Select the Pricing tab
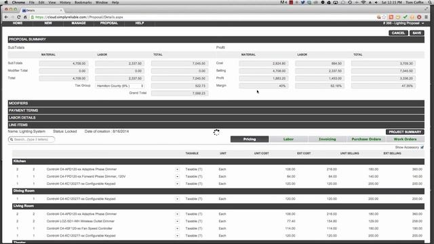The height and width of the screenshot is (244, 434). click(250, 139)
